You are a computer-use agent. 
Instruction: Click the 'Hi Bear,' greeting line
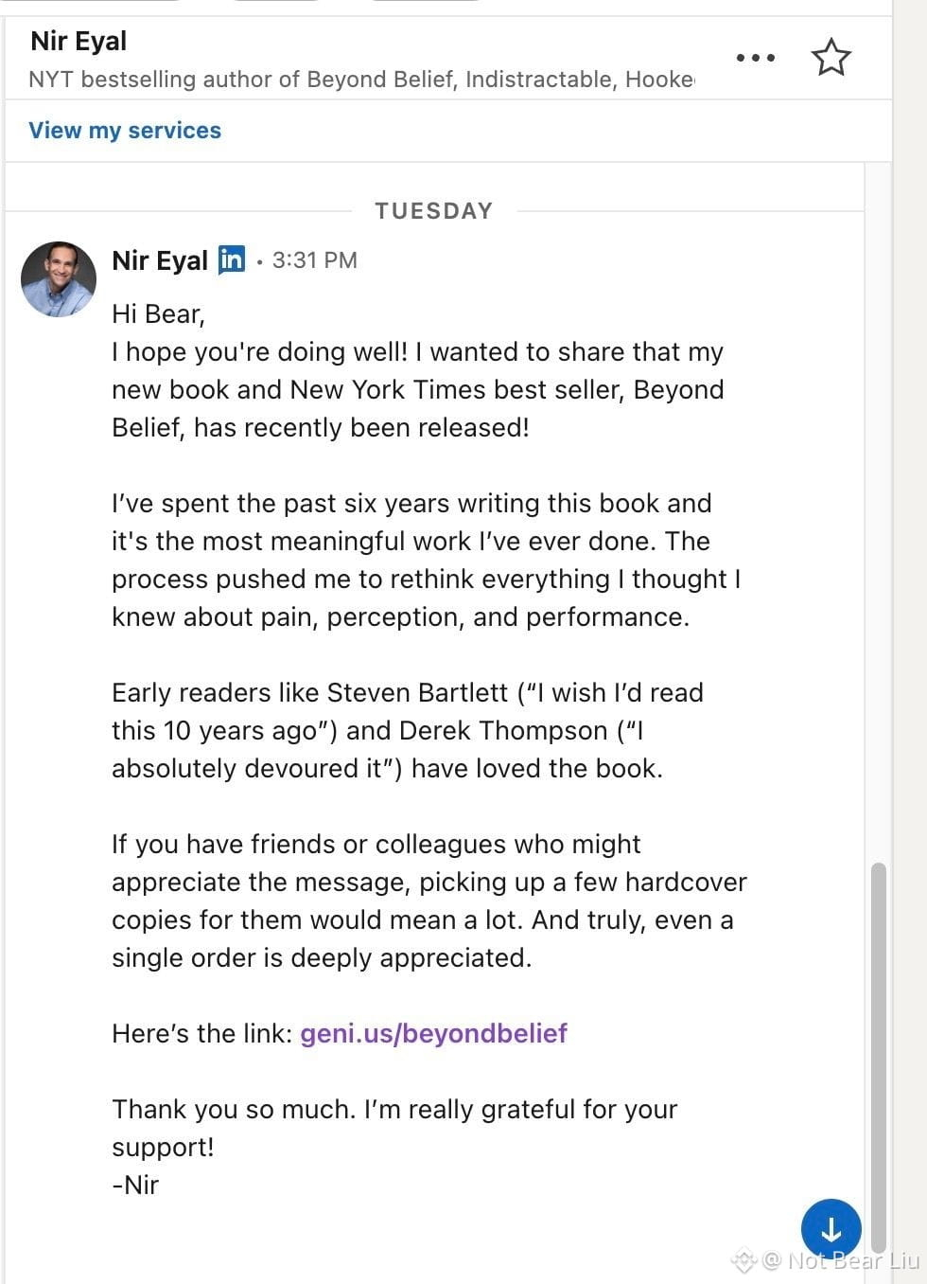tap(158, 313)
